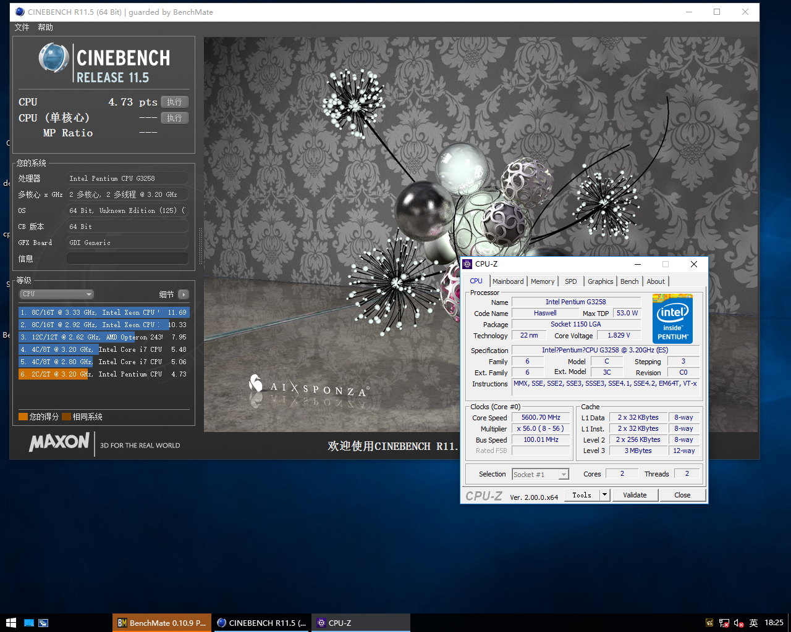The width and height of the screenshot is (791, 632).
Task: Select ranking row 6 Intel Pentium 4.73
Action: point(104,374)
